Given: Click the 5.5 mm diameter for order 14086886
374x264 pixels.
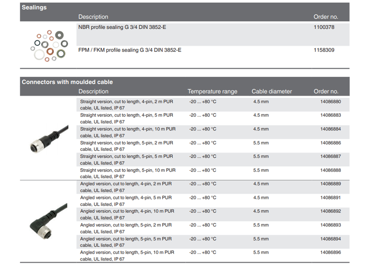Looking at the screenshot, I should pos(261,143).
